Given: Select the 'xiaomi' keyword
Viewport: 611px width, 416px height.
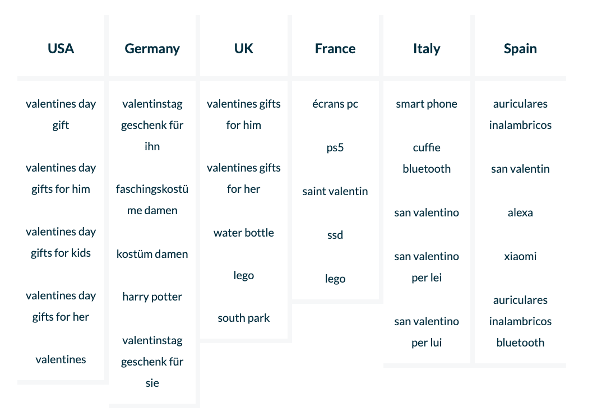Looking at the screenshot, I should pyautogui.click(x=520, y=256).
